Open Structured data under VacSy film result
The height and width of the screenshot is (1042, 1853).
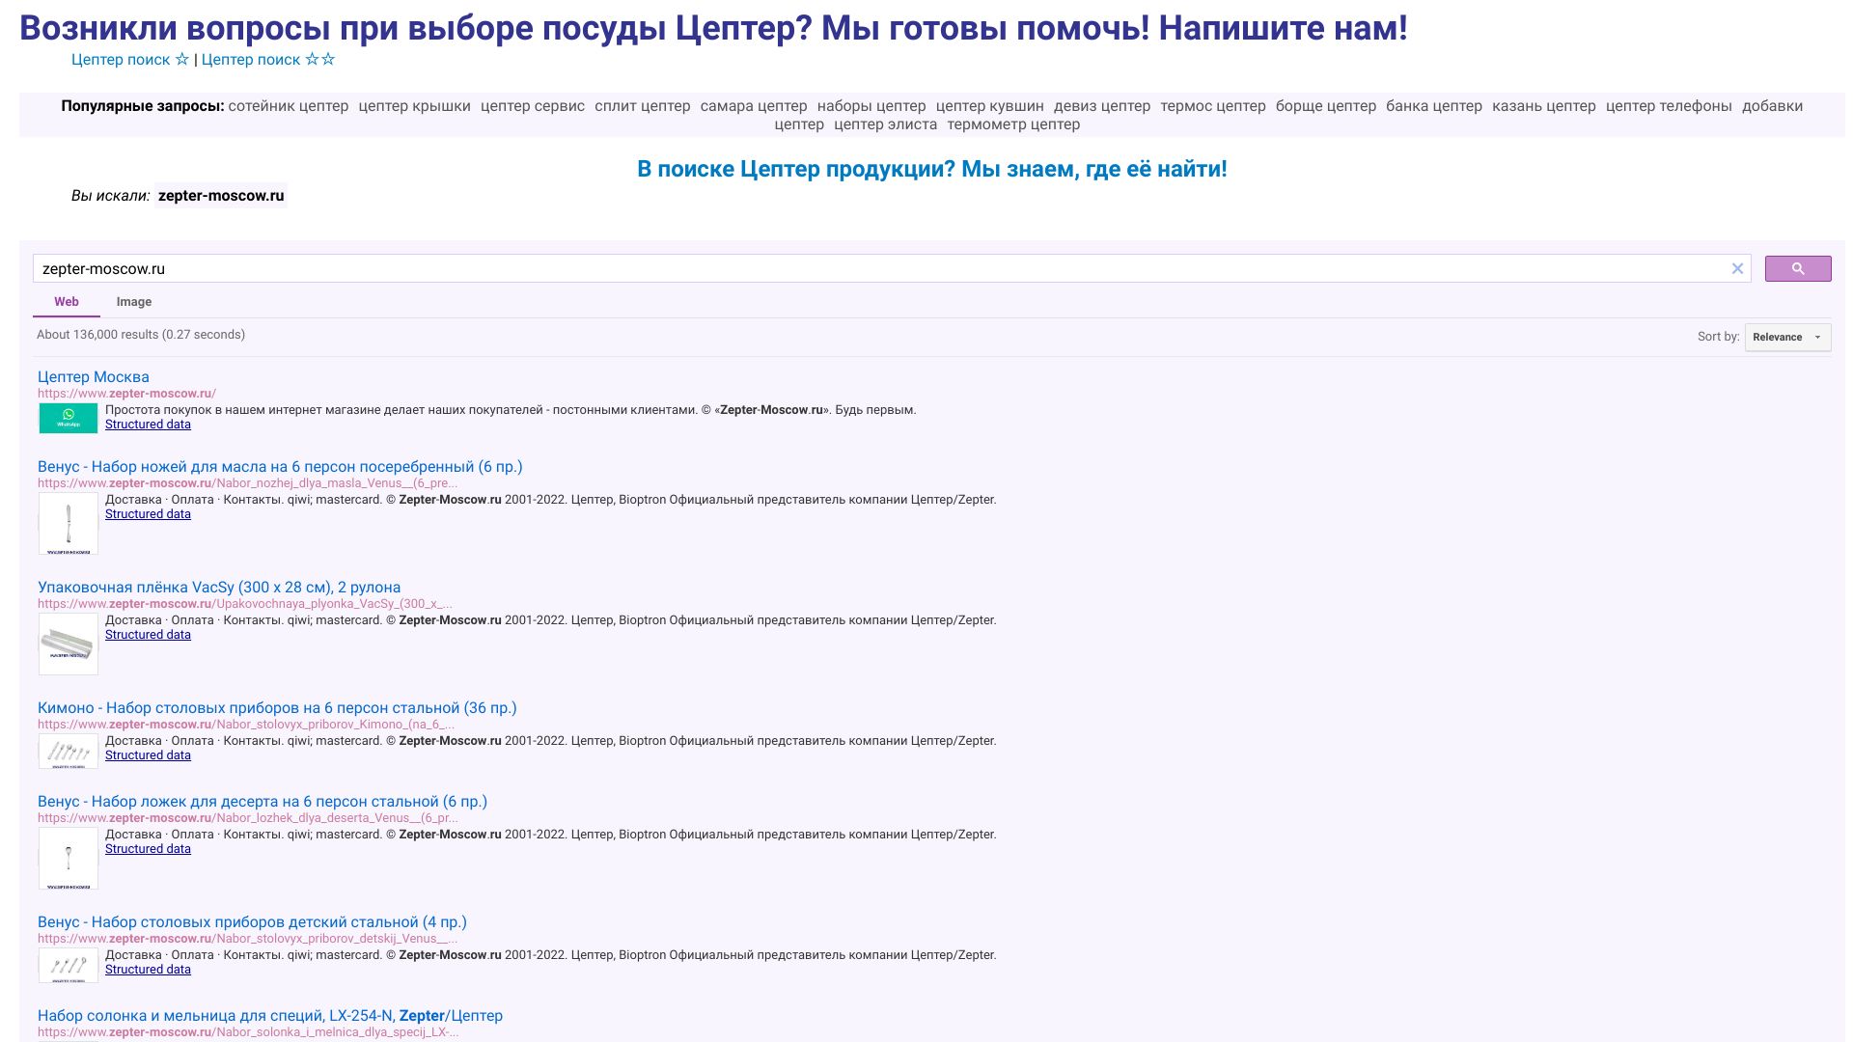[x=148, y=635]
